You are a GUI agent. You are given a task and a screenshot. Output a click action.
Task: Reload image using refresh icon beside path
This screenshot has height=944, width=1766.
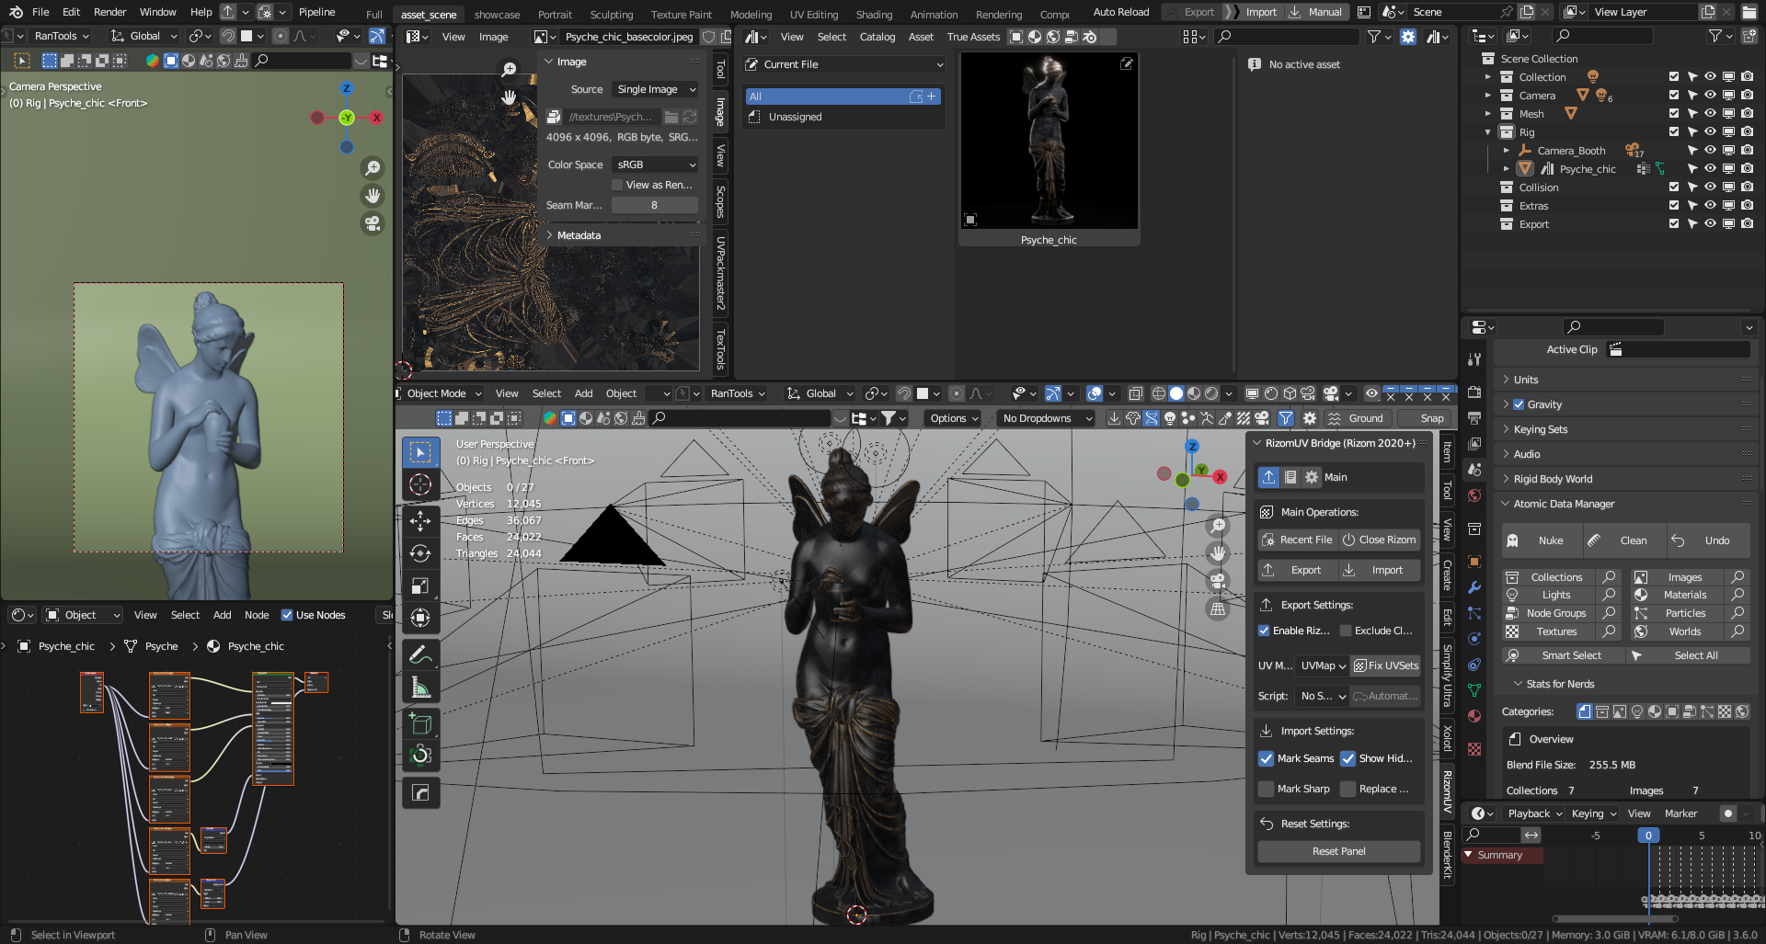pyautogui.click(x=690, y=117)
